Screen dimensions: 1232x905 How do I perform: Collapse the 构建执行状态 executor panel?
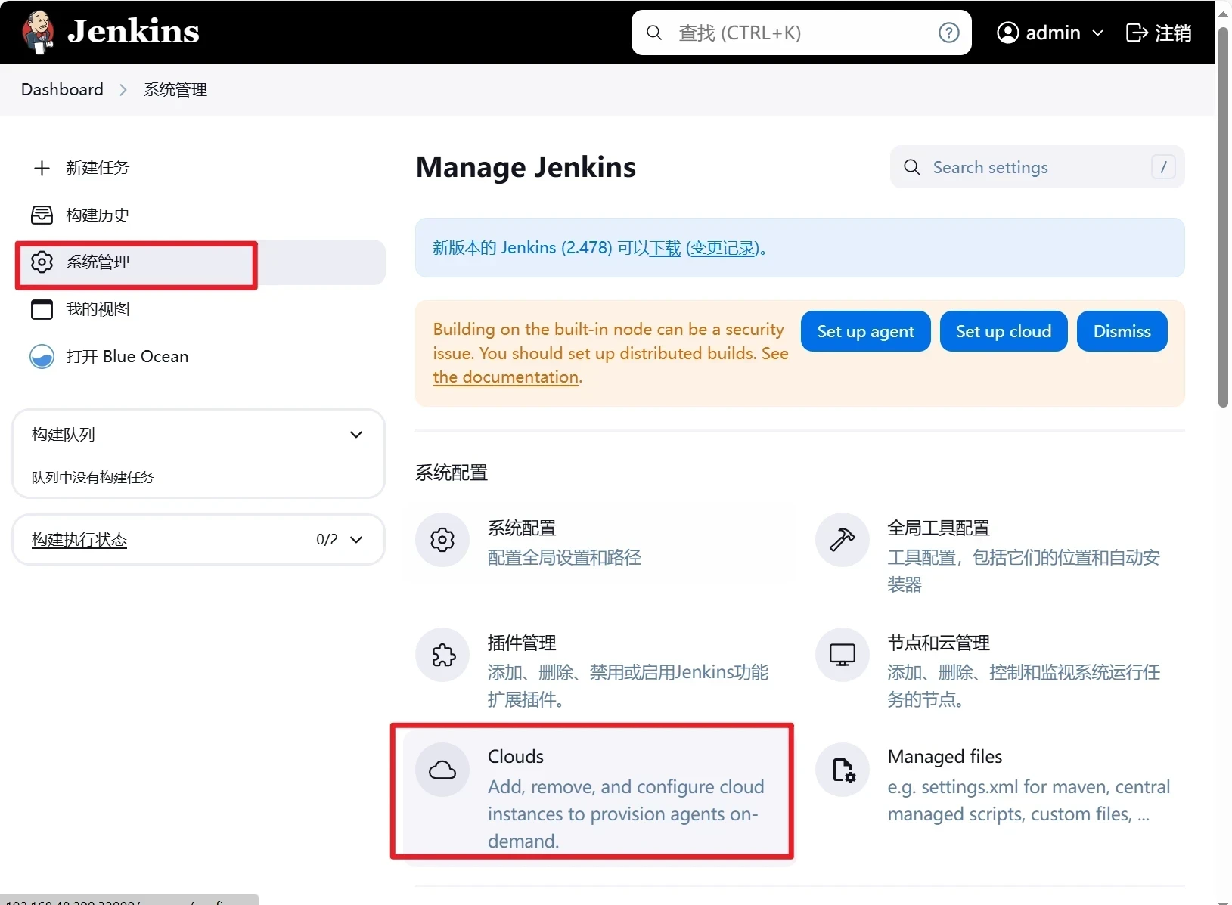pos(356,539)
